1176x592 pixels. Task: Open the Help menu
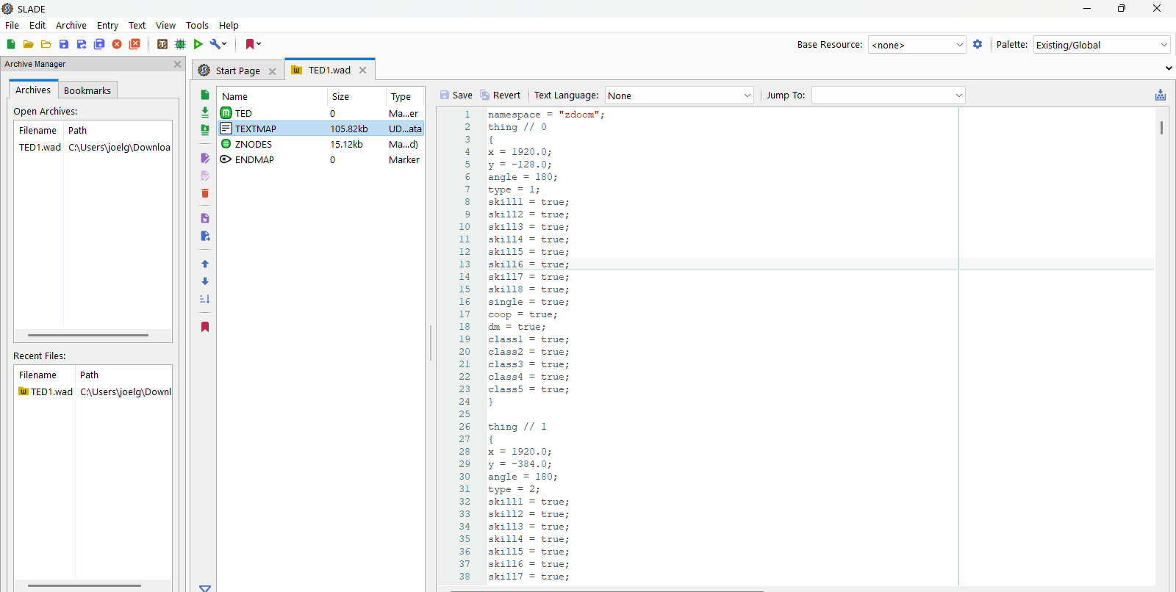point(229,25)
